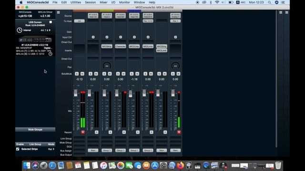Open Source selector showing Analog 1

click(x=175, y=16)
